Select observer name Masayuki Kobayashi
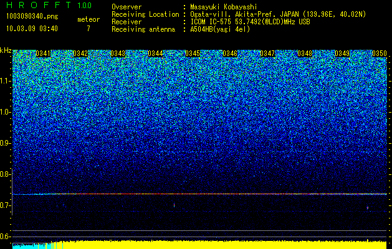The image size is (392, 249). (x=224, y=7)
